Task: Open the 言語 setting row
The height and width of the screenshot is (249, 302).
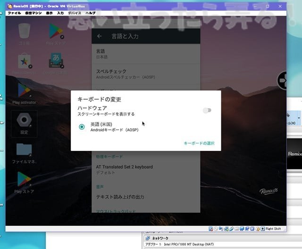Action: point(146,54)
